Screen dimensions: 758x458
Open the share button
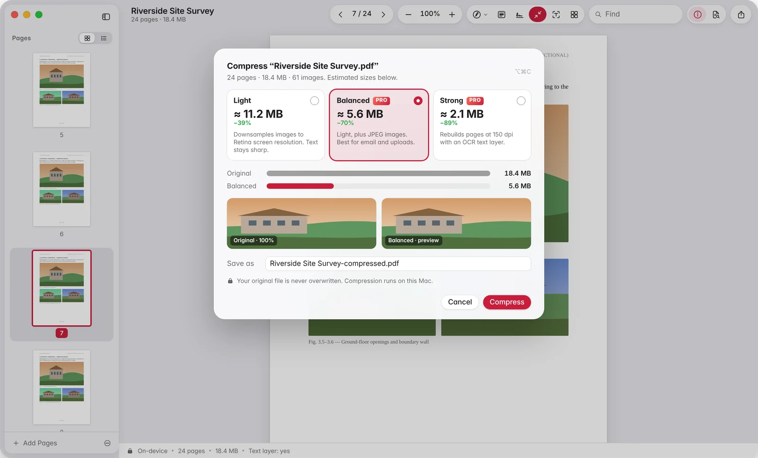point(741,14)
